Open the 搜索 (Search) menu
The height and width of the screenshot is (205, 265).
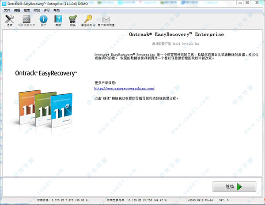26,10
